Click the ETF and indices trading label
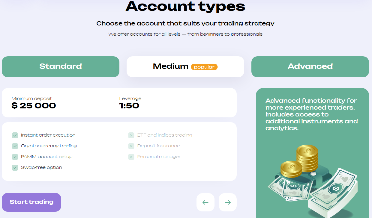This screenshot has width=372, height=218. coord(165,135)
